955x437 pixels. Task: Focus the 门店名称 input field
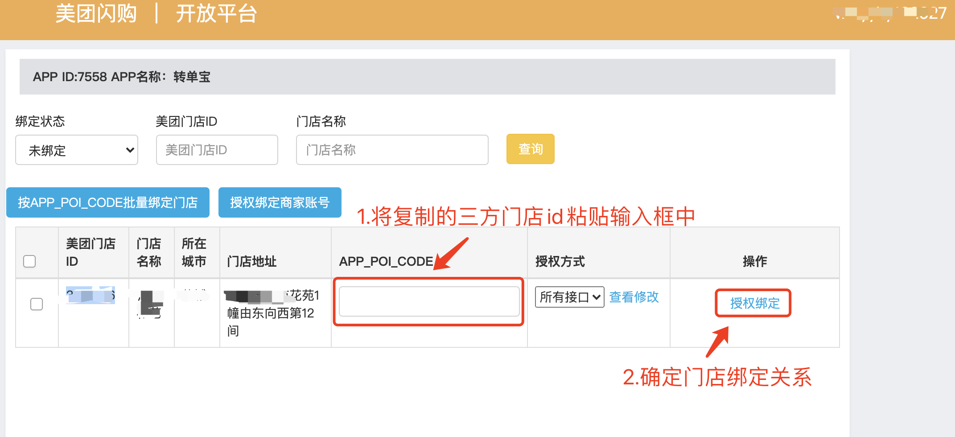pyautogui.click(x=392, y=150)
